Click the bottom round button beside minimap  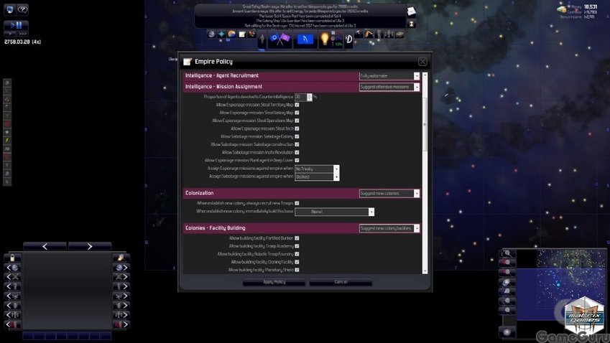pos(507,332)
